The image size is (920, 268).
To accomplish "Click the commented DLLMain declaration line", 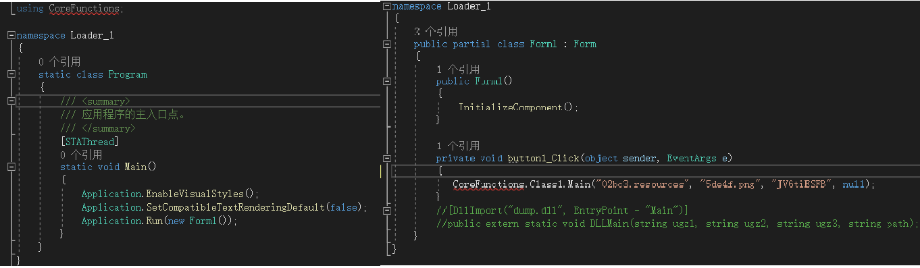I will [678, 223].
